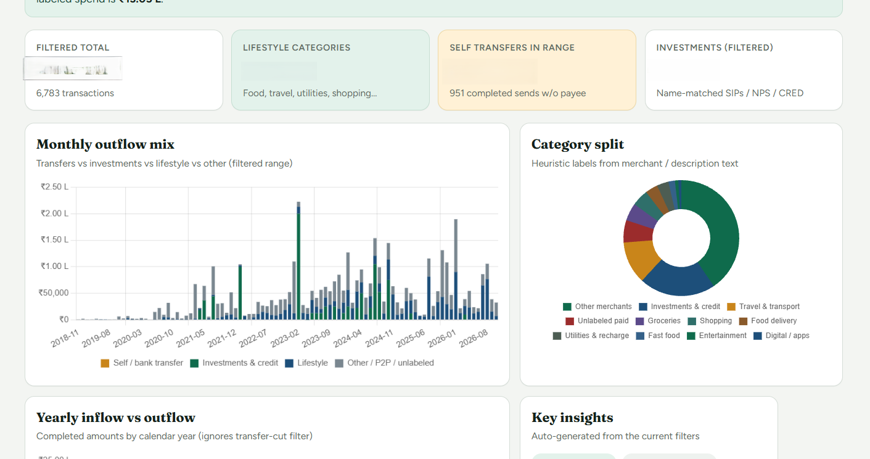Viewport: 870px width, 459px height.
Task: Toggle the Lifestyle series in bar legend
Action: pos(306,363)
